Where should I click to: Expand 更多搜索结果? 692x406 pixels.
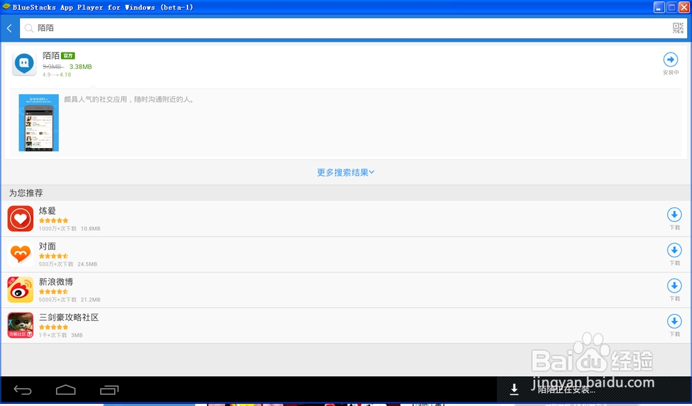point(345,172)
